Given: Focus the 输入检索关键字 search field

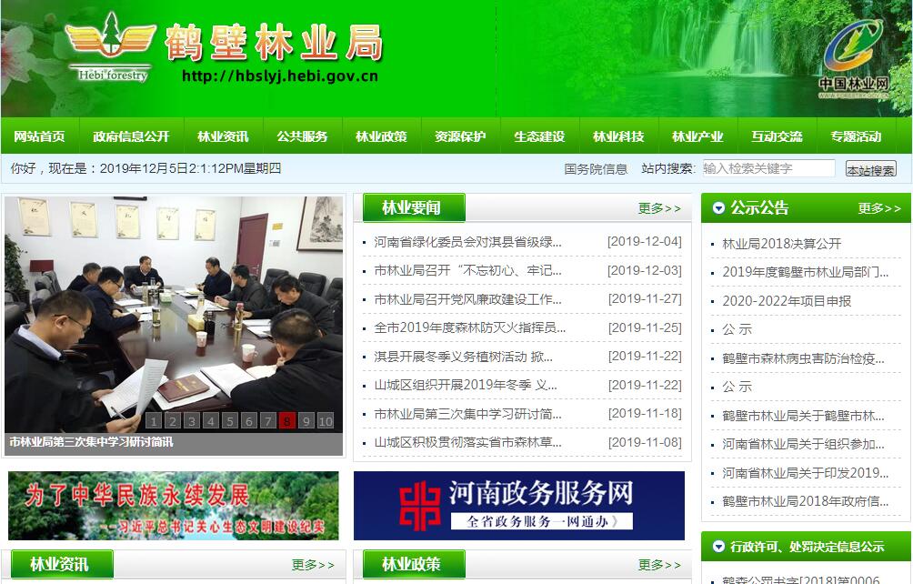Looking at the screenshot, I should [768, 168].
